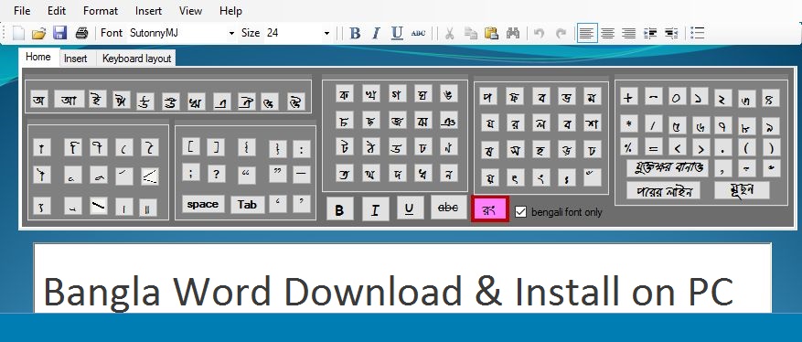The width and height of the screenshot is (802, 342).
Task: Click the যুক্তাক্ষর বানাও button
Action: (x=668, y=167)
